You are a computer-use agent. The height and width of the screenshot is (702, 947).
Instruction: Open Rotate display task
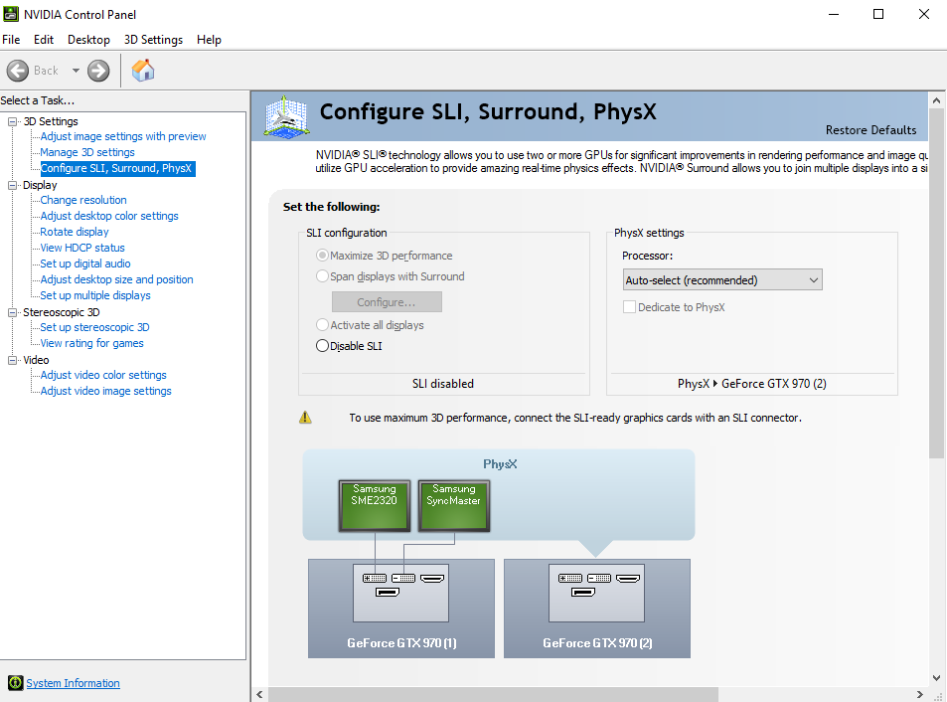point(75,232)
